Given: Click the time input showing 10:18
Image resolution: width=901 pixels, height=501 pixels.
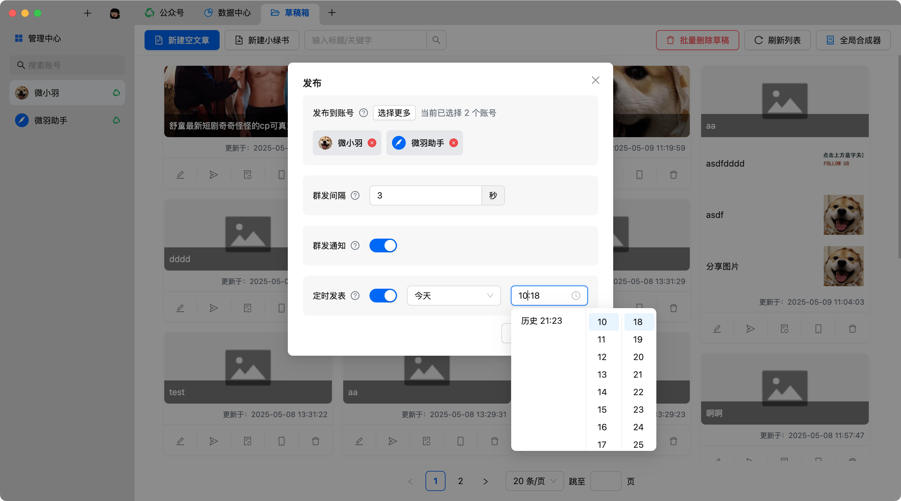Looking at the screenshot, I should click(549, 296).
